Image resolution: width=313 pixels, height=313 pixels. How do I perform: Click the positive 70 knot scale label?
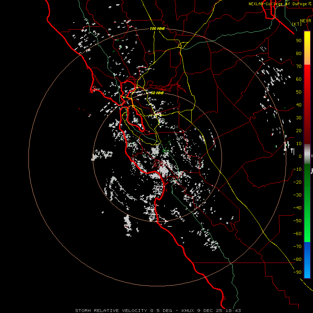(299, 66)
